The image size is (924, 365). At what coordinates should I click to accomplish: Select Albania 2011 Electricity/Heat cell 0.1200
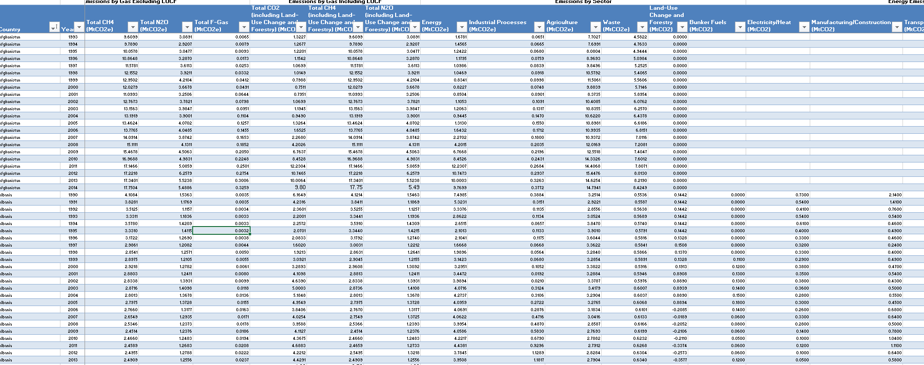pyautogui.click(x=778, y=346)
